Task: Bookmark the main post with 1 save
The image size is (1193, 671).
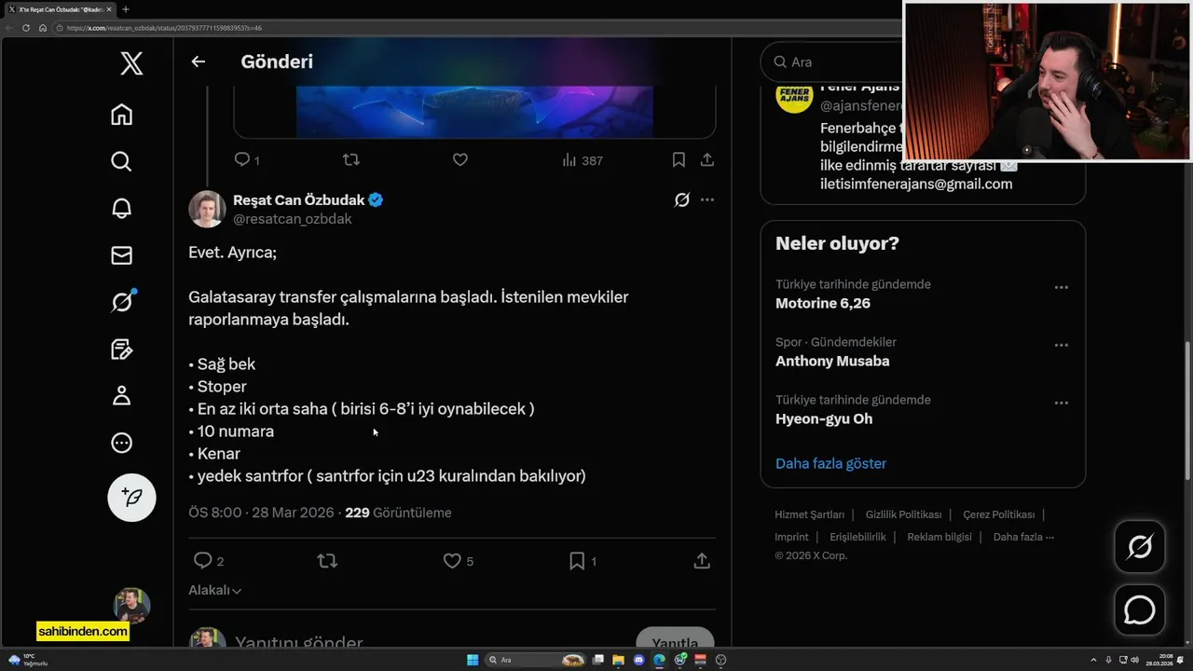Action: pyautogui.click(x=583, y=561)
